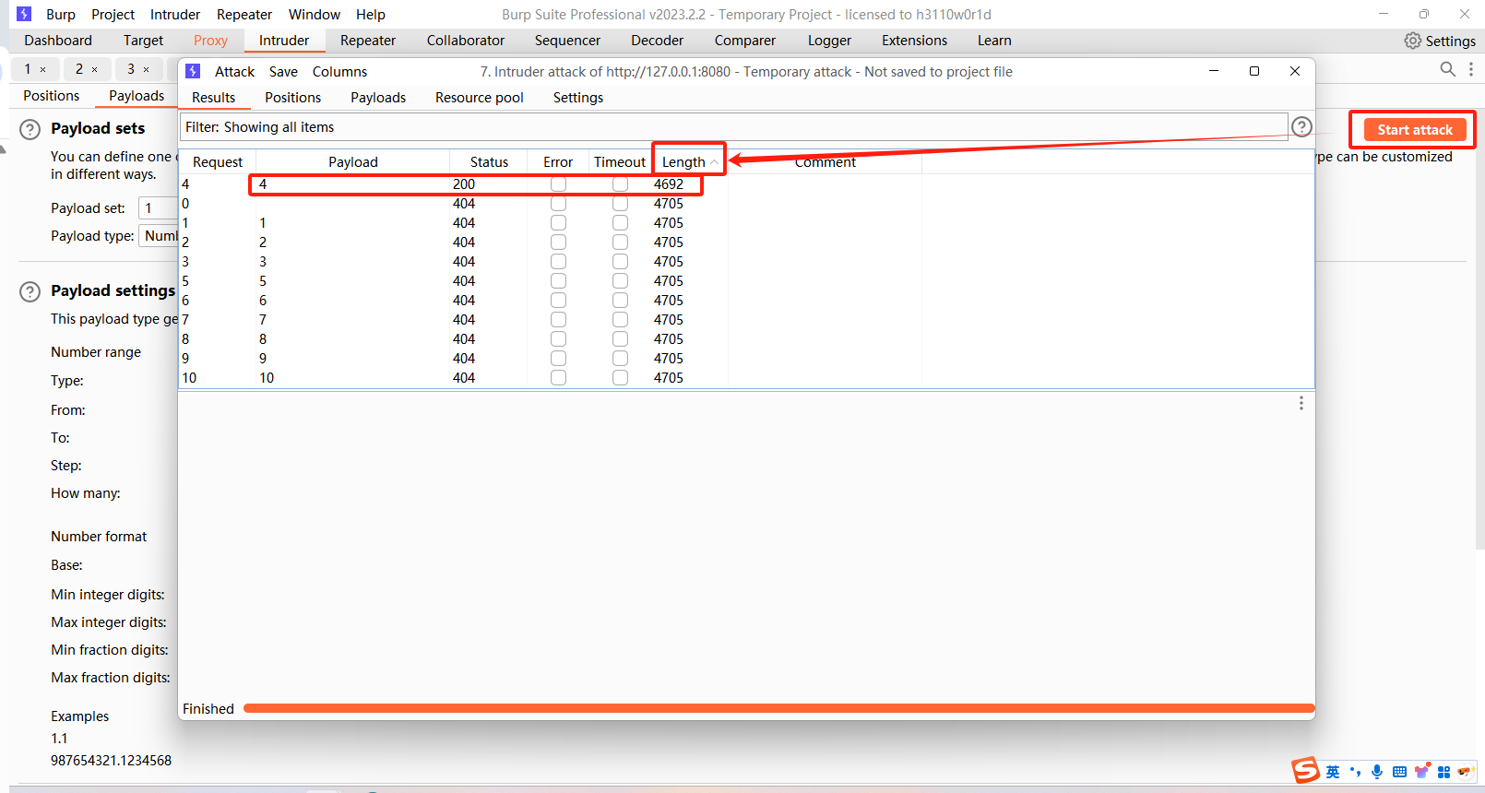This screenshot has height=793, width=1485.
Task: Toggle Timeout checkbox for the 200 status row
Action: pos(620,184)
